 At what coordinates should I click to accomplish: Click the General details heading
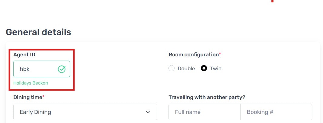click(x=38, y=32)
